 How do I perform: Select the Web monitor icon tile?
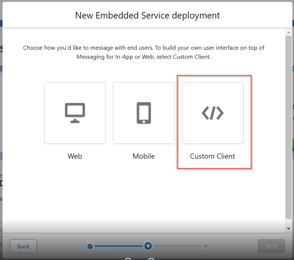click(75, 113)
